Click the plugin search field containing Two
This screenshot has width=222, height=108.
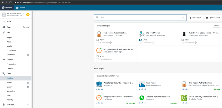tap(140, 18)
